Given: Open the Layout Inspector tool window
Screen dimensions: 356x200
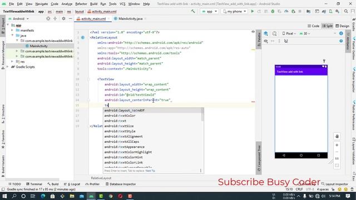Looking at the screenshot, I should coord(334,184).
